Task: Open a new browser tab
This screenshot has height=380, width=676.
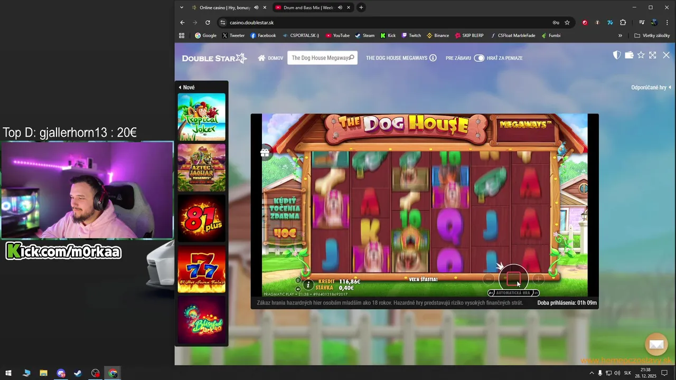Action: (x=361, y=7)
